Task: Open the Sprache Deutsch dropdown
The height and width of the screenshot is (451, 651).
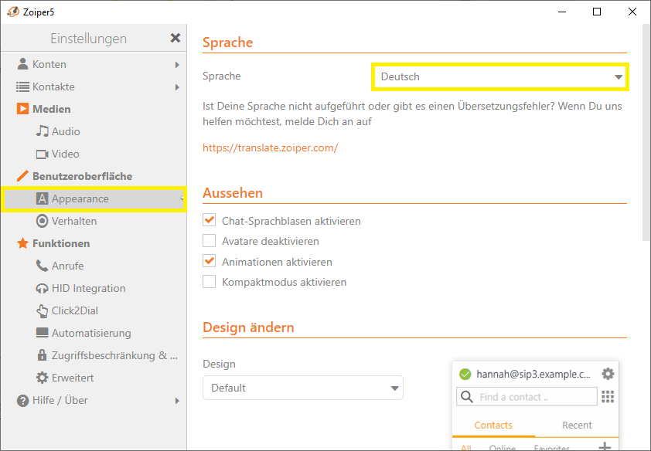Action: pyautogui.click(x=500, y=76)
